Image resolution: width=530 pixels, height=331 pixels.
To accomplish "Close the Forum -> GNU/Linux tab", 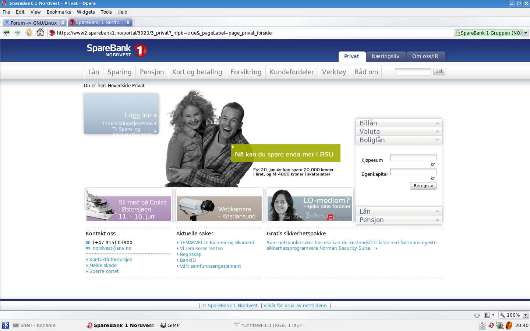I will [x=63, y=23].
